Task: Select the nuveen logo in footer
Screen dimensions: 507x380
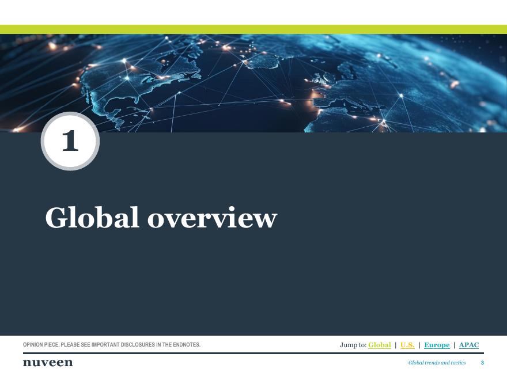Action: tap(48, 362)
